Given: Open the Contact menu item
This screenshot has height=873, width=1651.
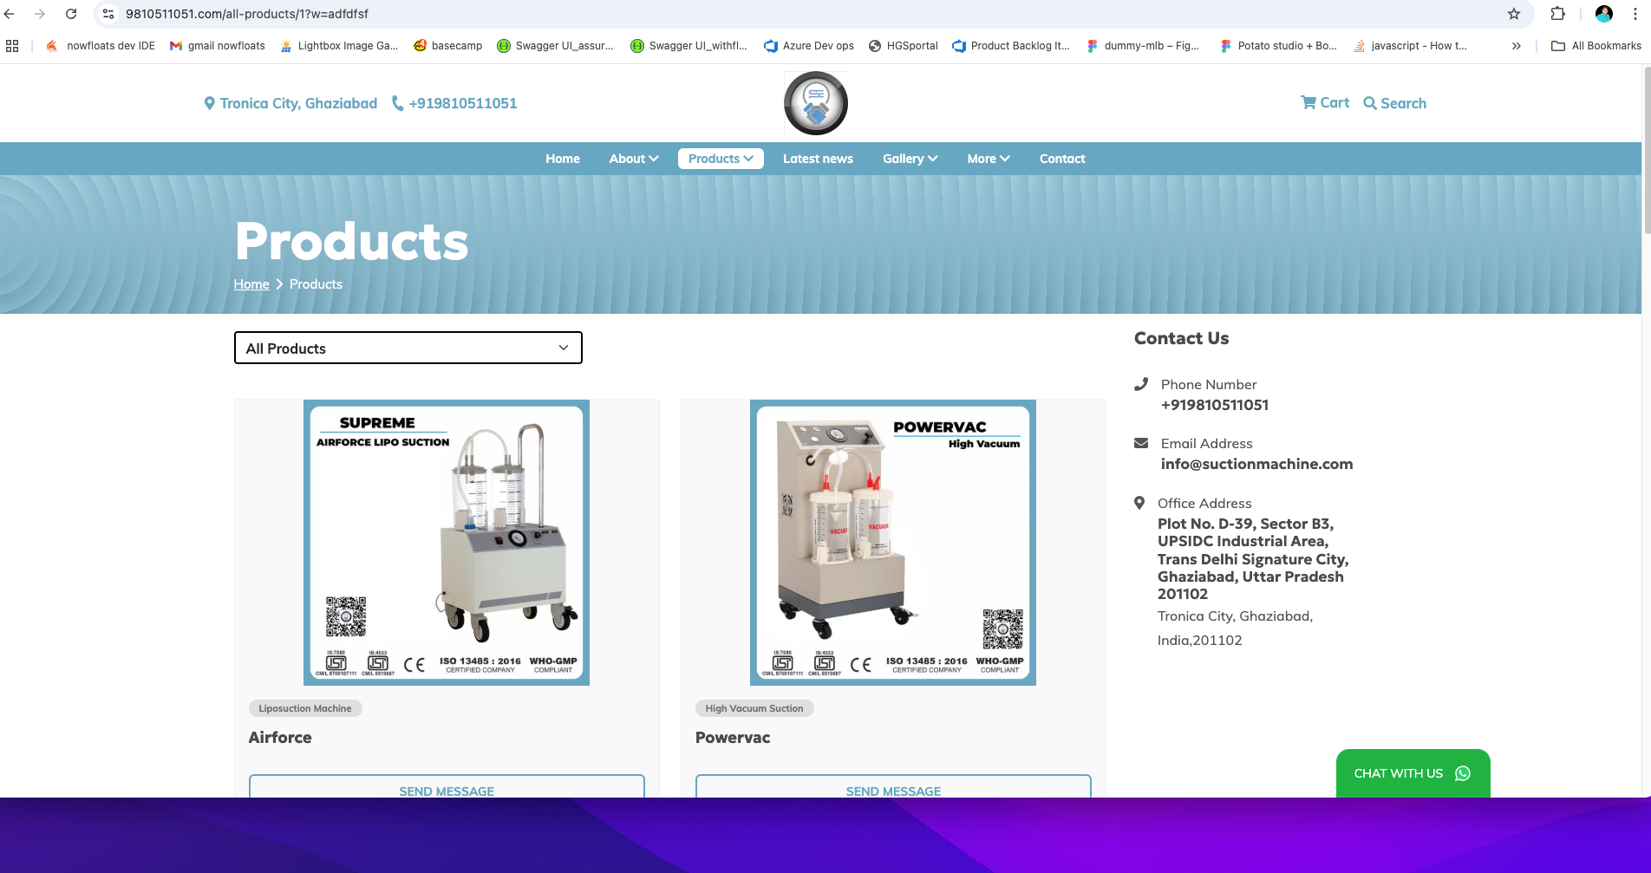Looking at the screenshot, I should [x=1062, y=159].
